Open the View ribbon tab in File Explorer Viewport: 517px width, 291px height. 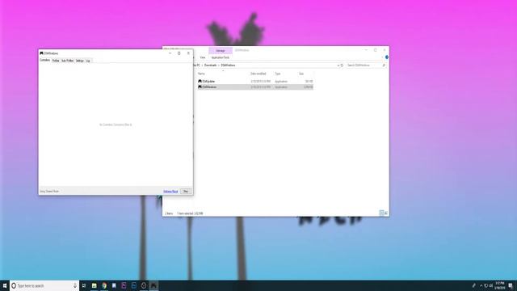point(203,57)
